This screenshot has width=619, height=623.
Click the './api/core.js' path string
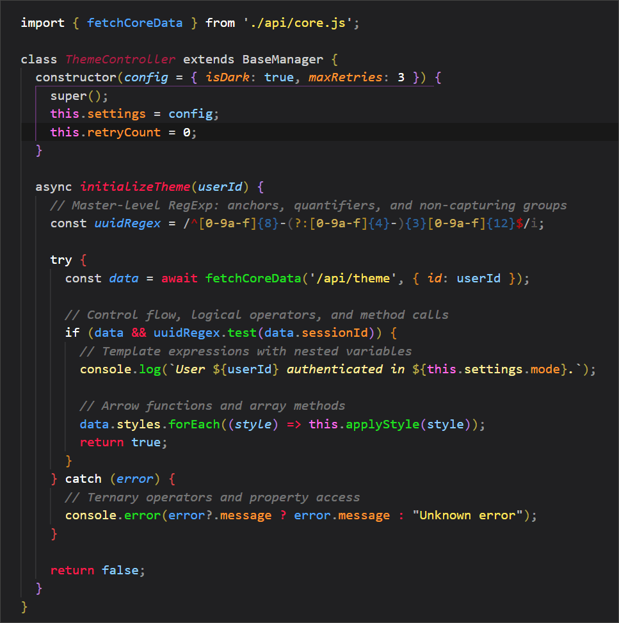(x=298, y=22)
